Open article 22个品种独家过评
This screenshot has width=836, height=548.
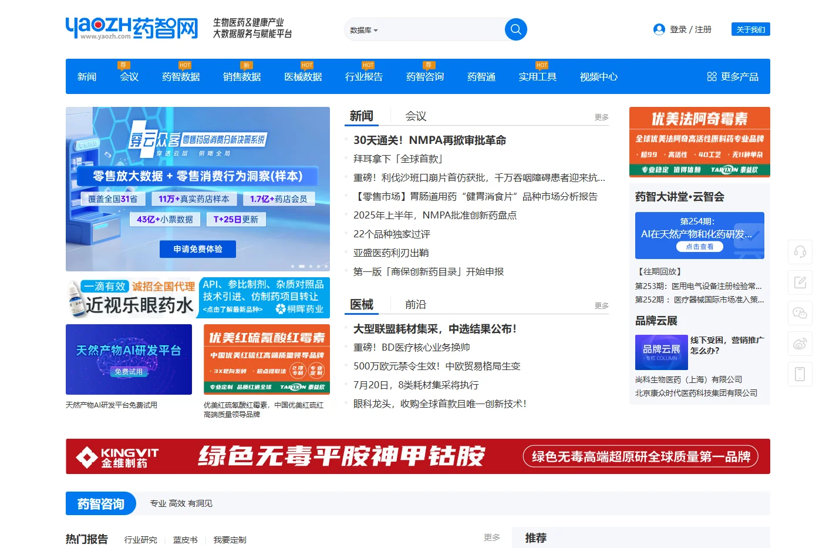click(x=392, y=234)
